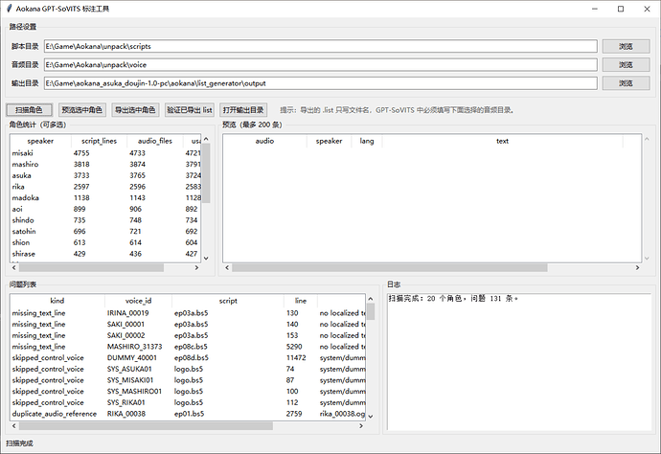The height and width of the screenshot is (454, 661).
Task: Focus the 脚本目录 path input field
Action: click(x=320, y=46)
